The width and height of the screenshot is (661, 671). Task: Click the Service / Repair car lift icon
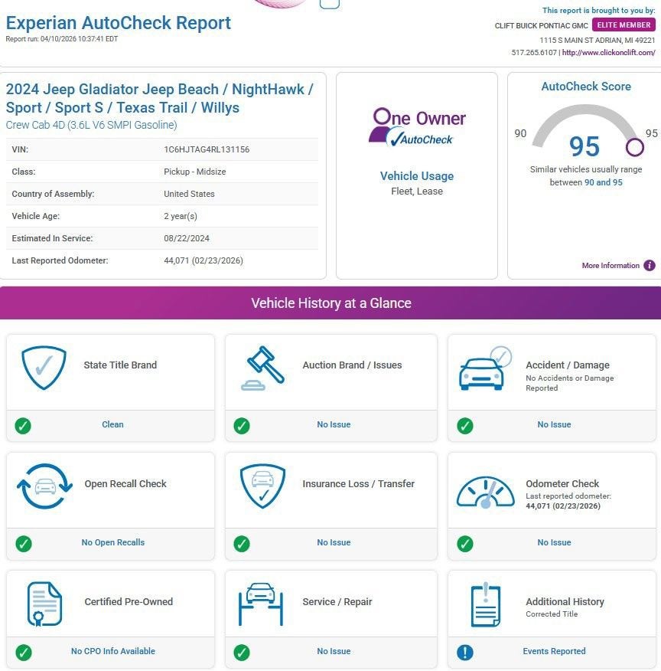[261, 604]
